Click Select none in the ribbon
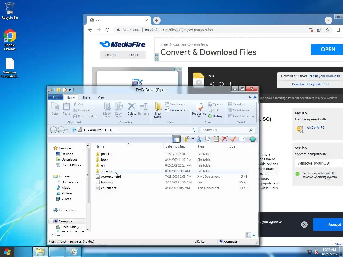The width and height of the screenshot is (343, 257). pyautogui.click(x=238, y=110)
